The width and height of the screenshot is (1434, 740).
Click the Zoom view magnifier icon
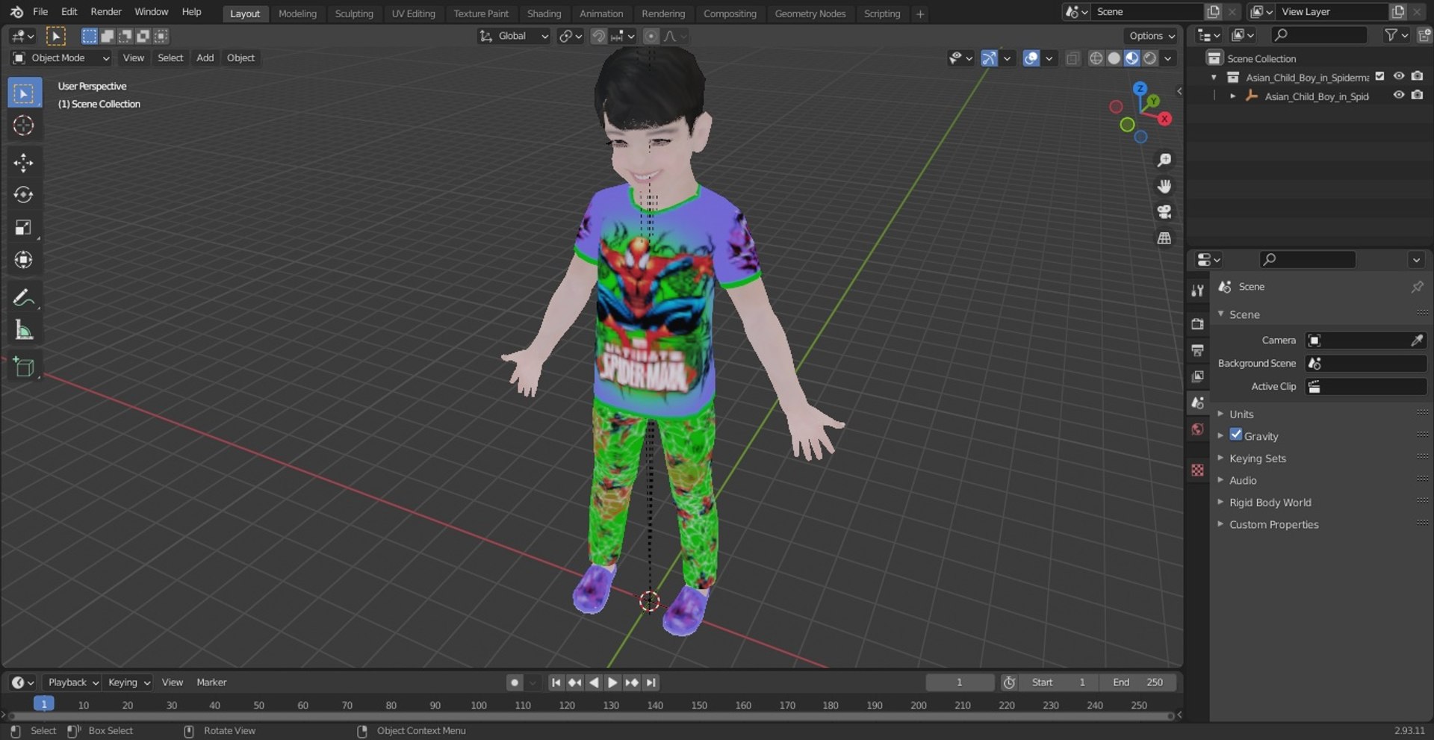click(1164, 161)
